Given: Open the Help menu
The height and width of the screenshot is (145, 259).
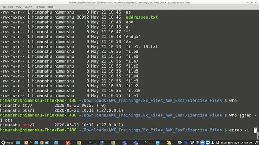Looking at the screenshot, I should [x=51, y=7].
